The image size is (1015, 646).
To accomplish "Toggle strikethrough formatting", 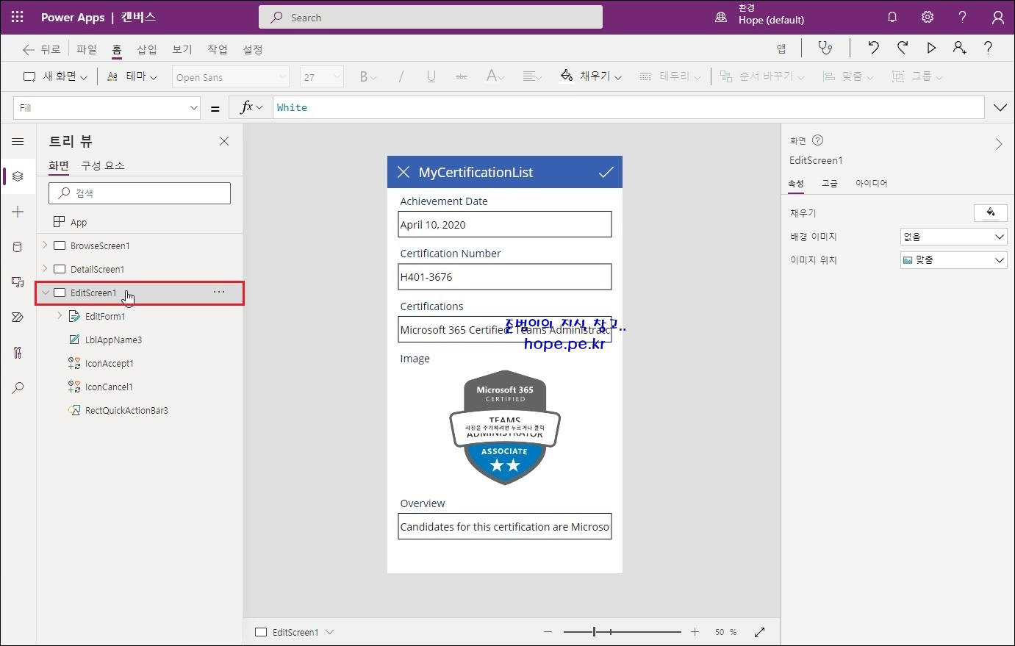I will [x=462, y=76].
